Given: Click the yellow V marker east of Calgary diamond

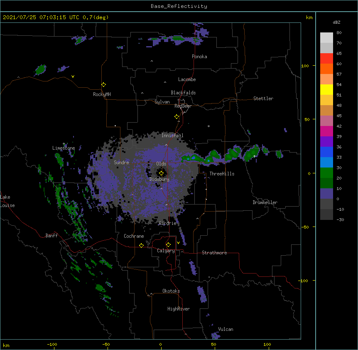Looking at the screenshot, I should [x=178, y=243].
